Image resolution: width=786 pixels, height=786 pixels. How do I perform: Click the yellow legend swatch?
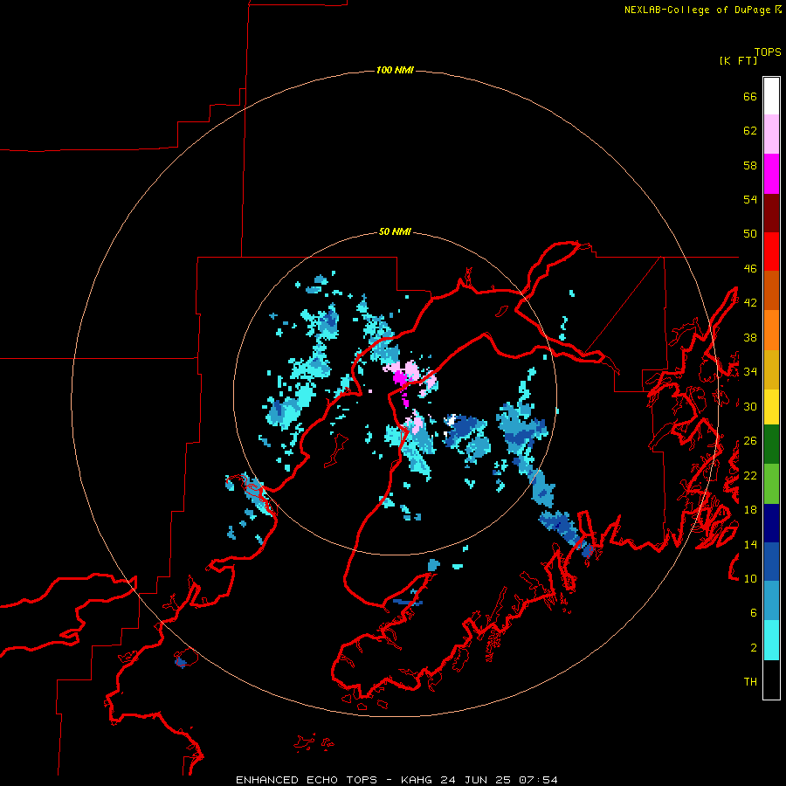pos(771,406)
